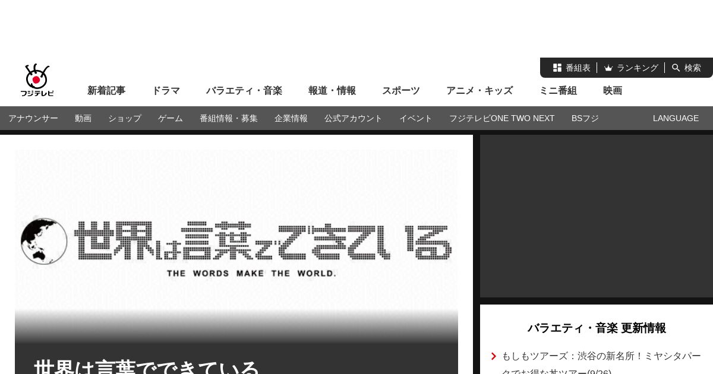Open ゲーム link

click(x=171, y=118)
